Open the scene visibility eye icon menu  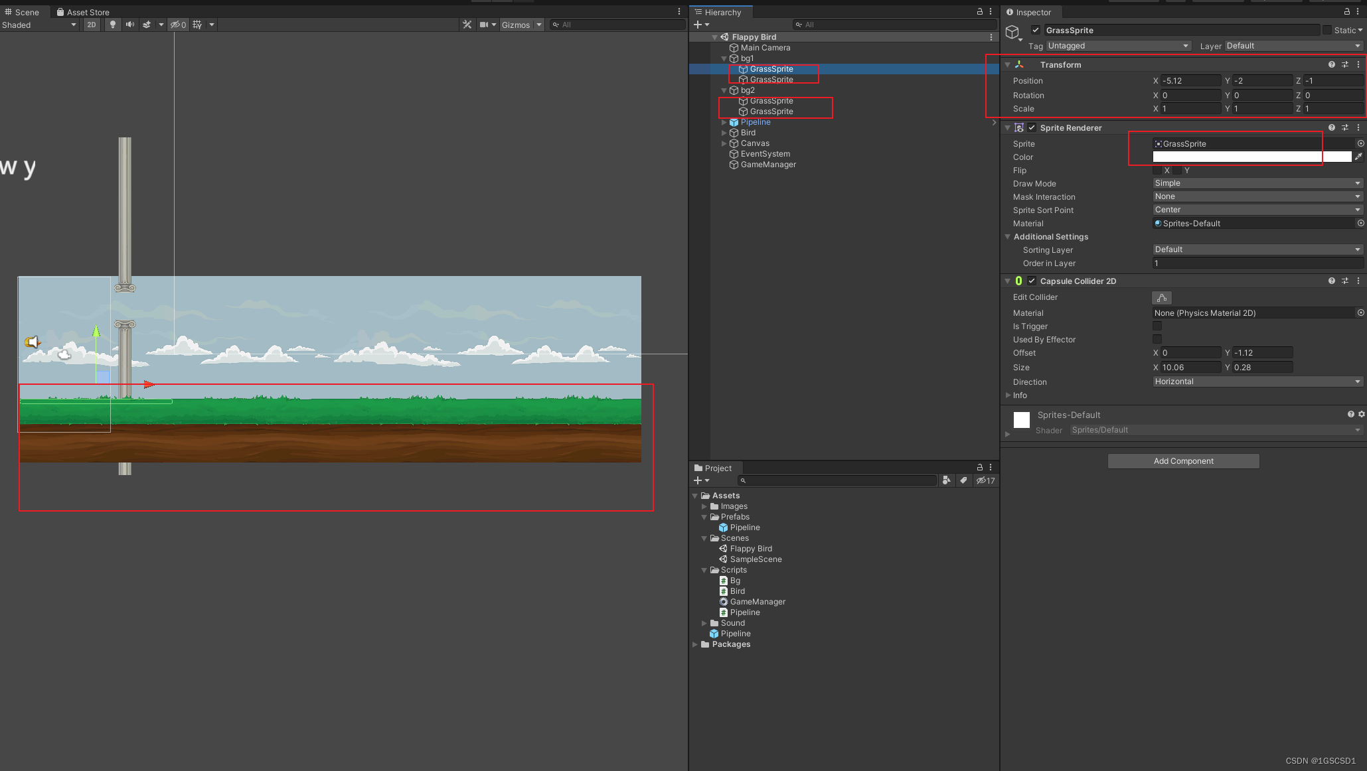click(x=175, y=25)
